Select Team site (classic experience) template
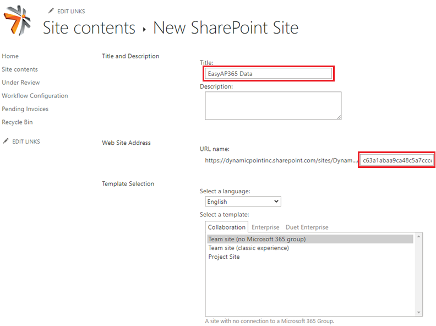Viewport: 436px width, 326px height. point(248,248)
